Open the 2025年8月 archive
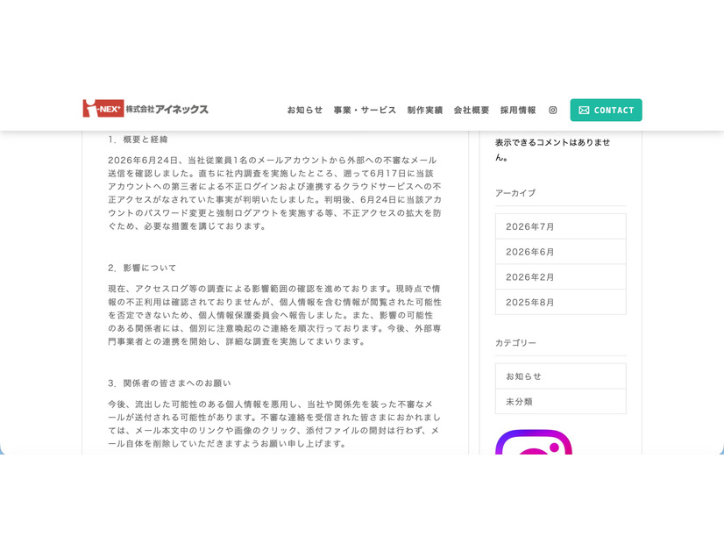The width and height of the screenshot is (724, 544). point(561,303)
